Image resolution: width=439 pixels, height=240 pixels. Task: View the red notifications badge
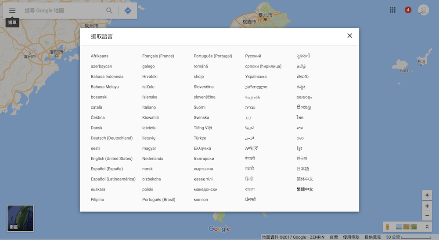pos(408,10)
